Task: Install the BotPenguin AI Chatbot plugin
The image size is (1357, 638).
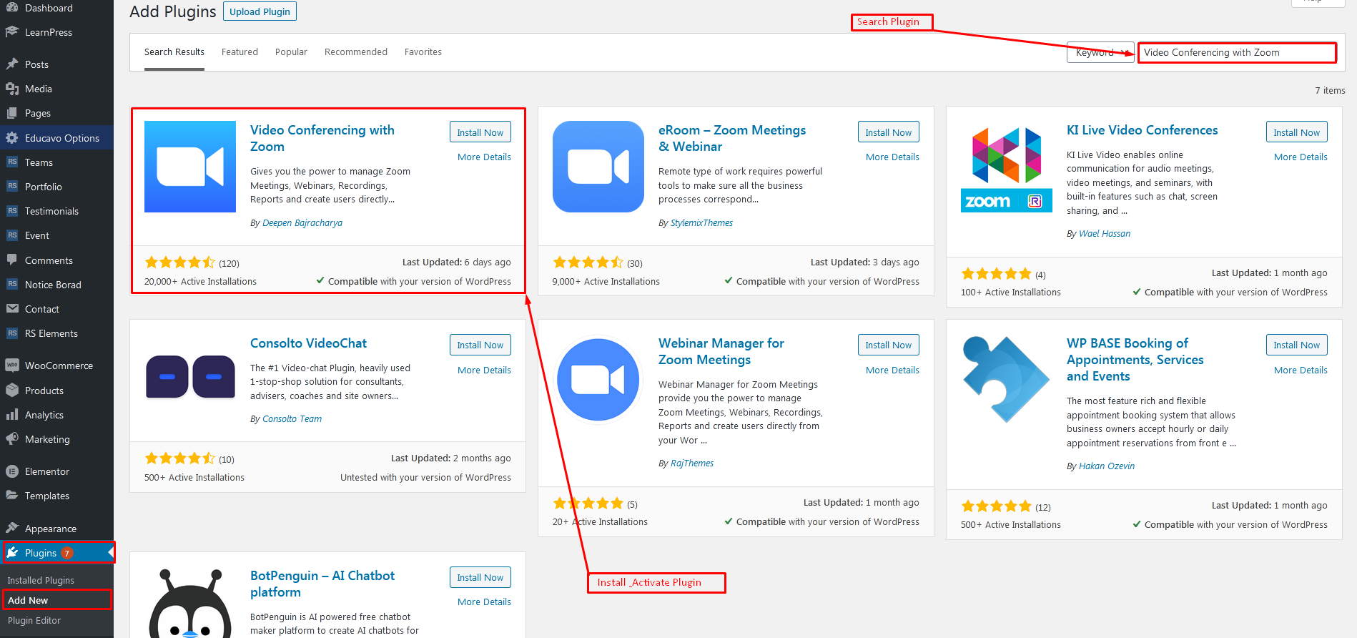Action: pyautogui.click(x=480, y=577)
